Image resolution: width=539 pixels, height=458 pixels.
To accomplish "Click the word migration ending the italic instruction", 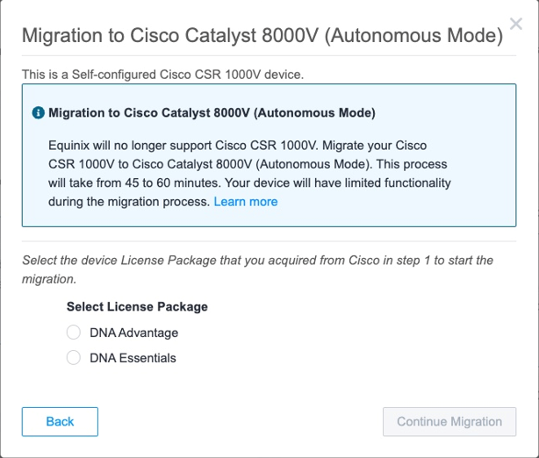I will tap(49, 279).
